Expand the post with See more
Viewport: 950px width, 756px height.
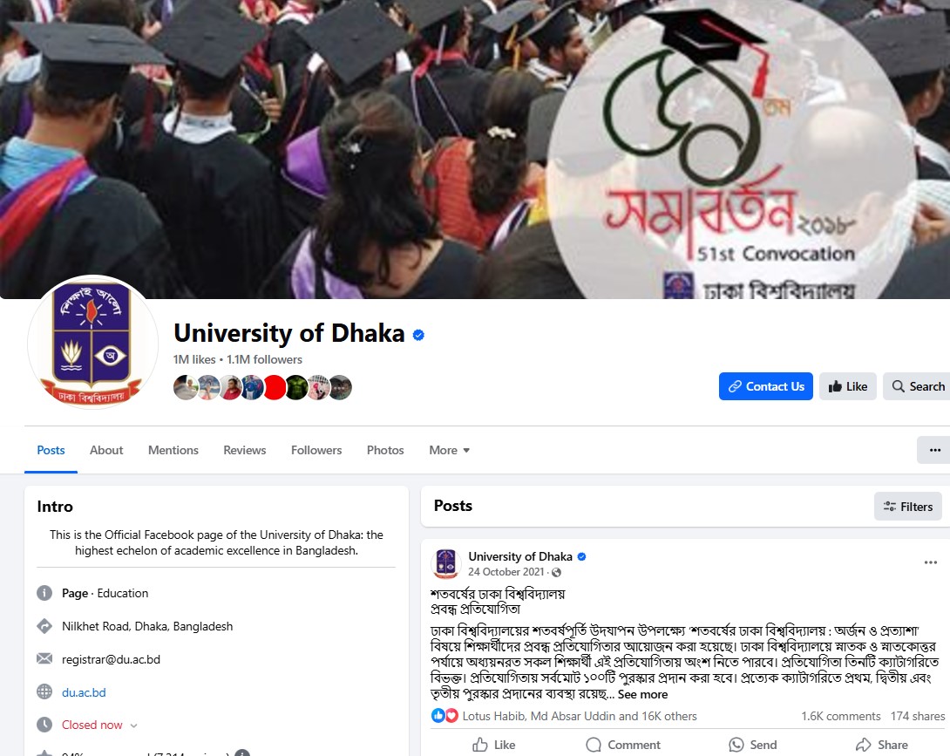(x=642, y=694)
